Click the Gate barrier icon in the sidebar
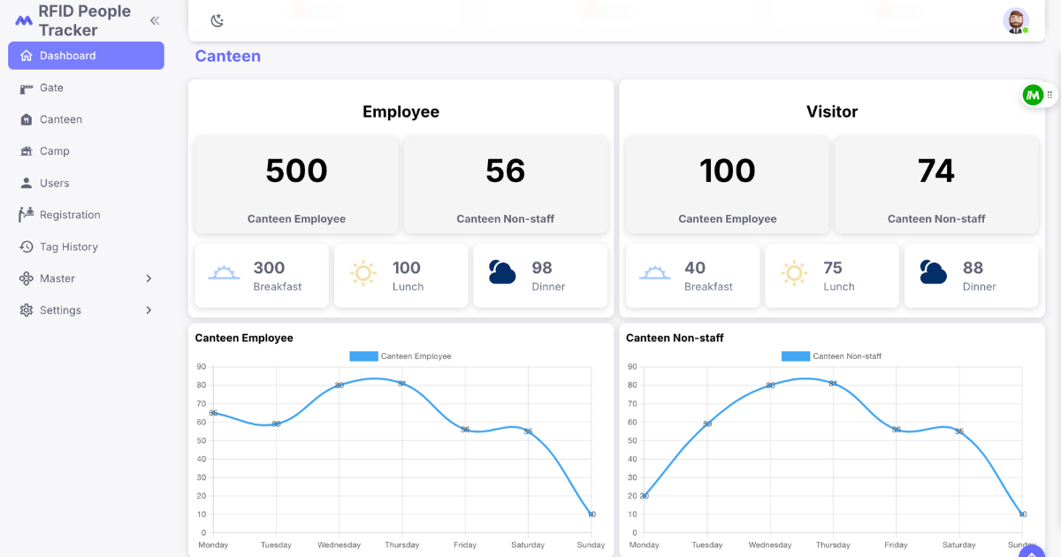The height and width of the screenshot is (557, 1061). (x=26, y=88)
